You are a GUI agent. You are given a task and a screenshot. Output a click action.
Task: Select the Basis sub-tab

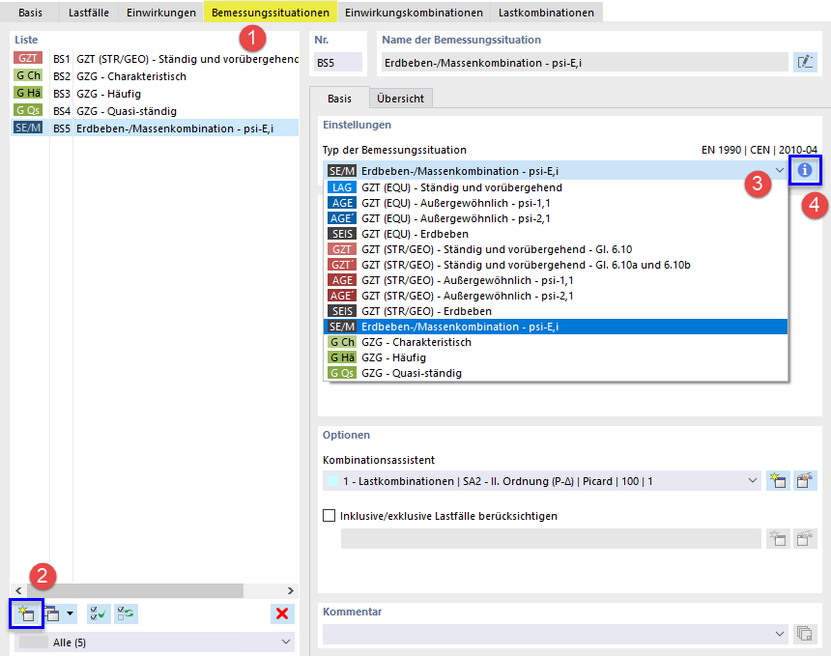(339, 99)
